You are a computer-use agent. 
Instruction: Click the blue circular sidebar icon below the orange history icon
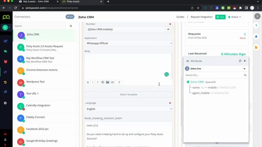click(x=5, y=91)
